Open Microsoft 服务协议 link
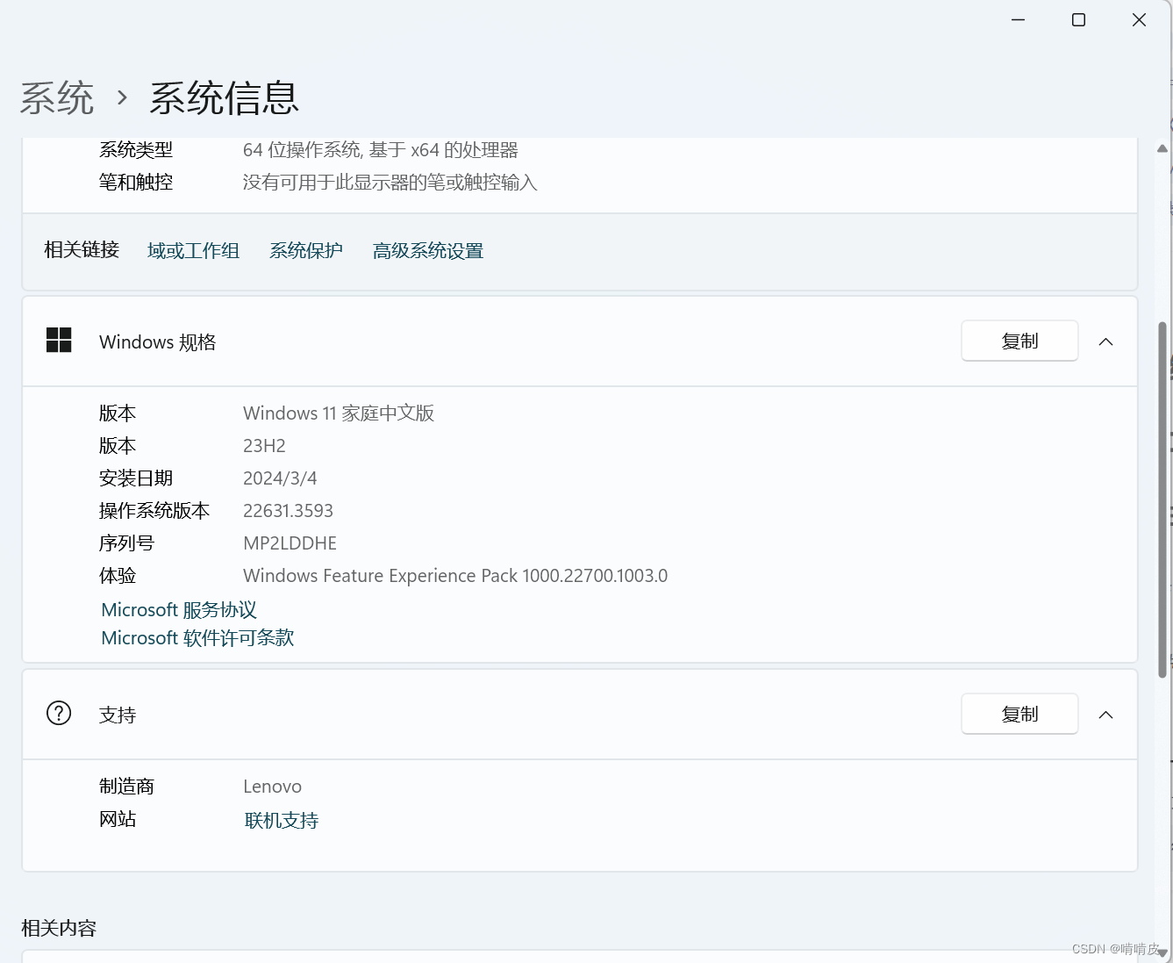This screenshot has width=1173, height=963. tap(179, 610)
